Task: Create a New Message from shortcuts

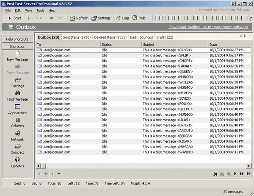Action: (x=17, y=56)
